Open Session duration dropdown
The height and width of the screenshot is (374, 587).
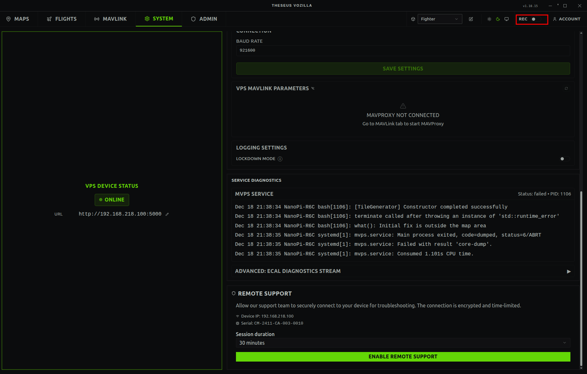pos(403,343)
